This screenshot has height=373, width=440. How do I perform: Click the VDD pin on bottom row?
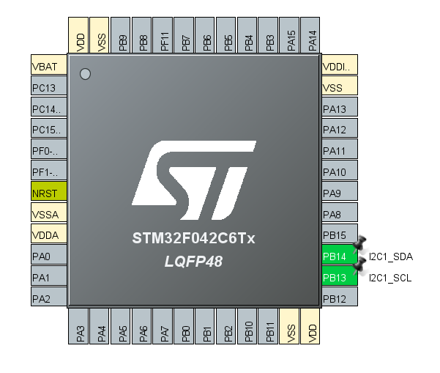310,326
